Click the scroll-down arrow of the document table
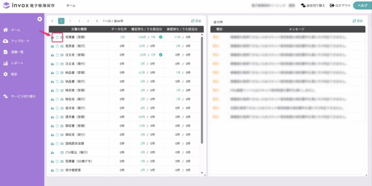This screenshot has width=372, height=186. 202,173
